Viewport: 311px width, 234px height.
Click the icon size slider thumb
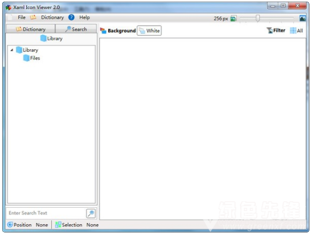point(257,18)
